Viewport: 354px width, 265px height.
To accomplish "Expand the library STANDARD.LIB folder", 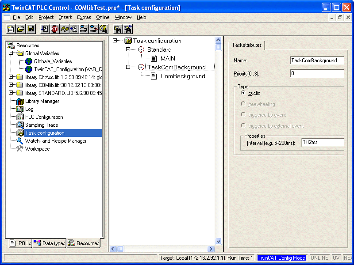I will [x=11, y=93].
